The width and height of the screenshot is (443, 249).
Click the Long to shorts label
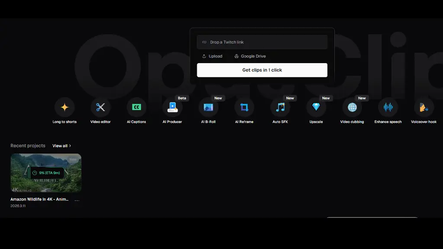click(x=64, y=121)
